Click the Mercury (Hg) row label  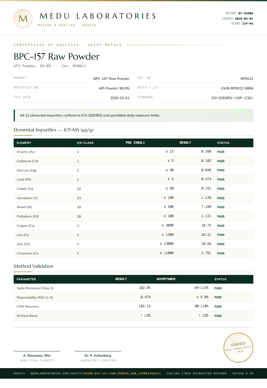pos(26,170)
